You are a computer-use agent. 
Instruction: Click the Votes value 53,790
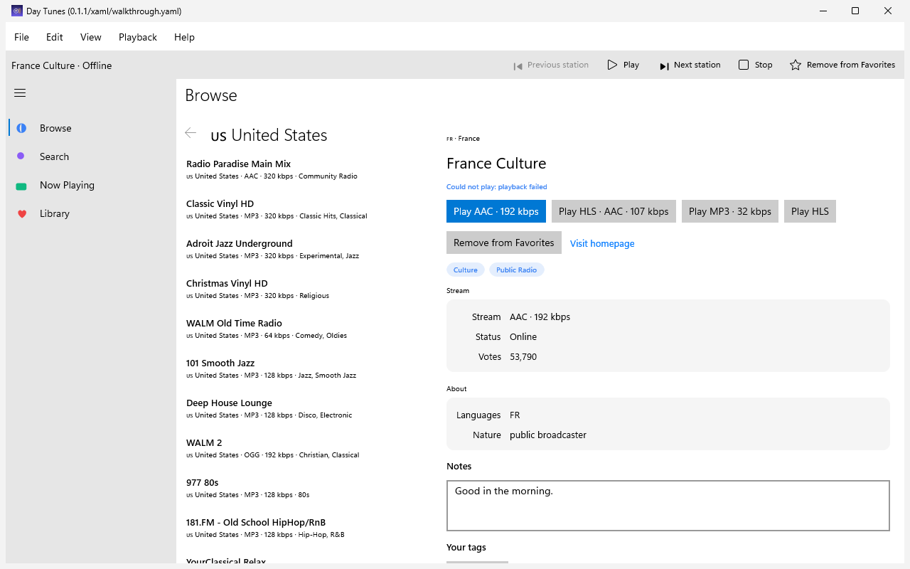pos(523,357)
